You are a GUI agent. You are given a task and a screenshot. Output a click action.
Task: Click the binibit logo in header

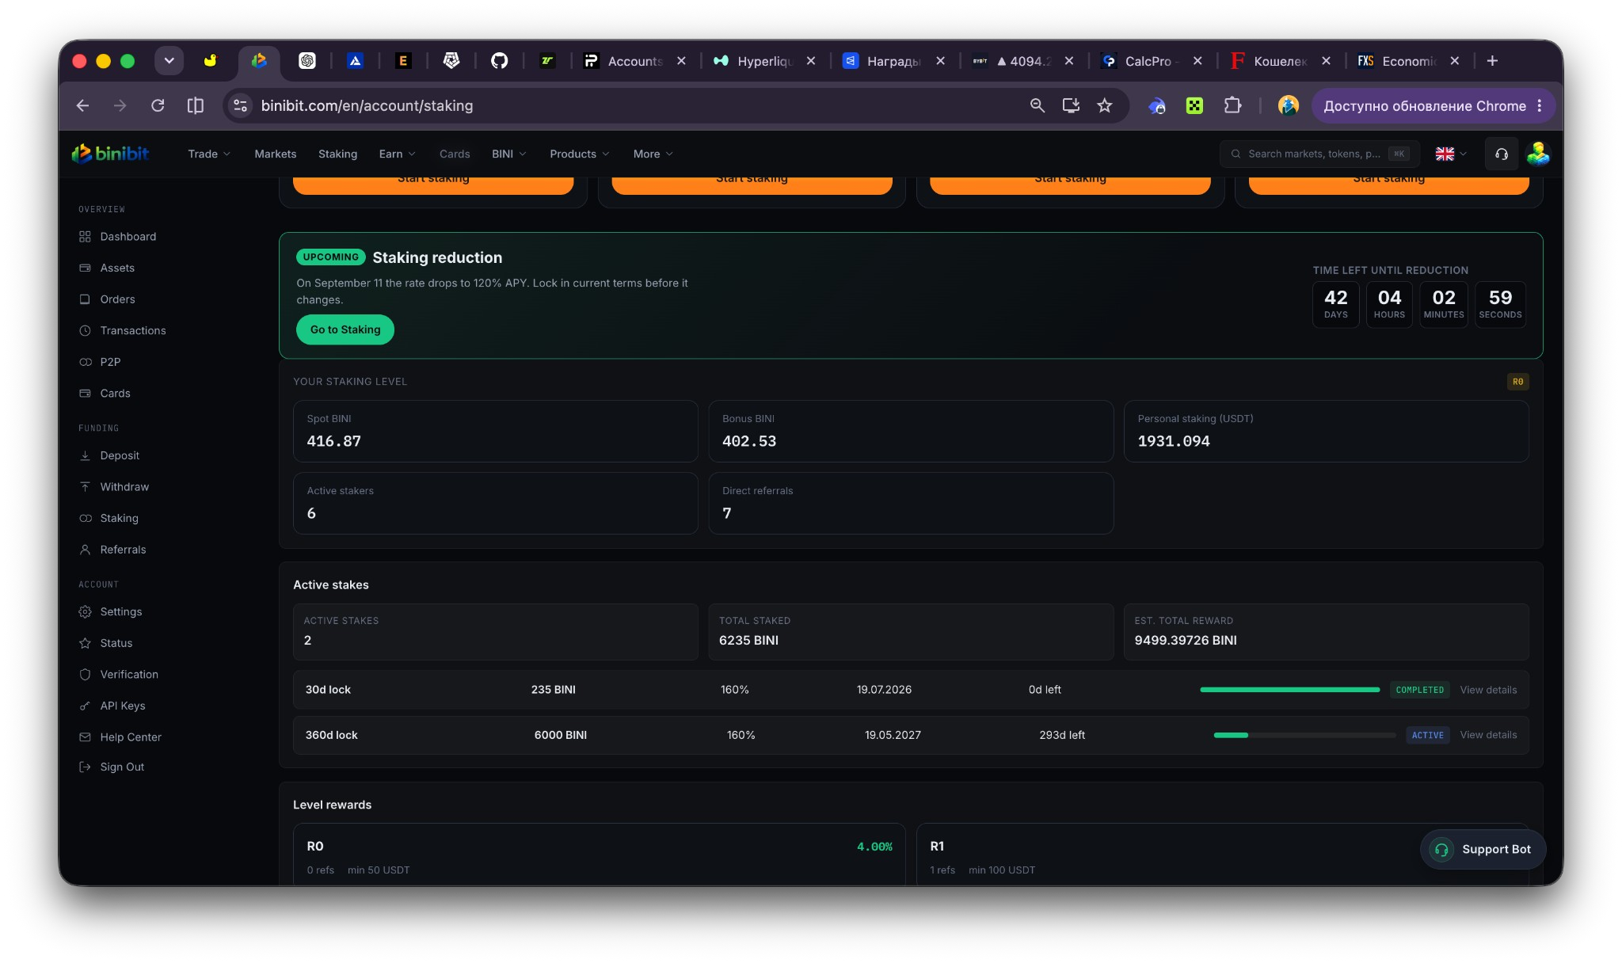point(110,154)
